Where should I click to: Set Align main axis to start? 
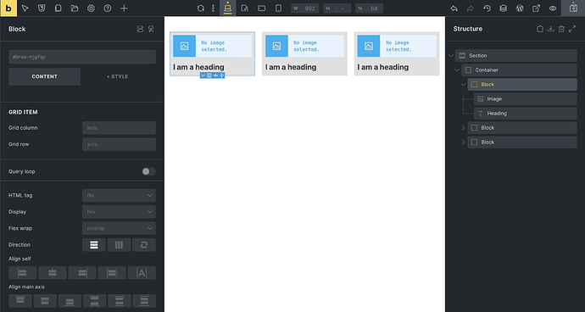click(20, 301)
